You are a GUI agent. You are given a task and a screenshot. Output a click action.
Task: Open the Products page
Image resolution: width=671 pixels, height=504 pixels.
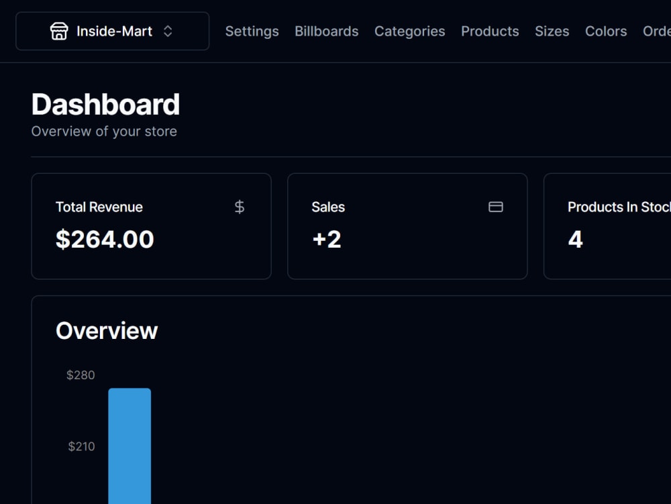490,32
